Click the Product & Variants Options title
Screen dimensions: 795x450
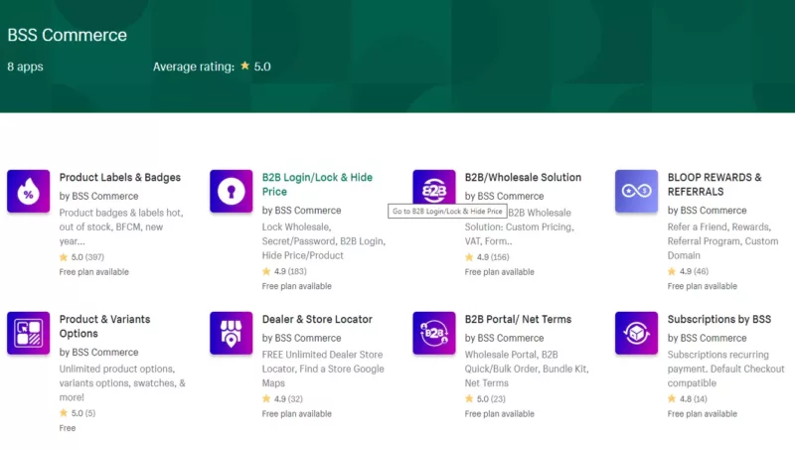point(105,327)
